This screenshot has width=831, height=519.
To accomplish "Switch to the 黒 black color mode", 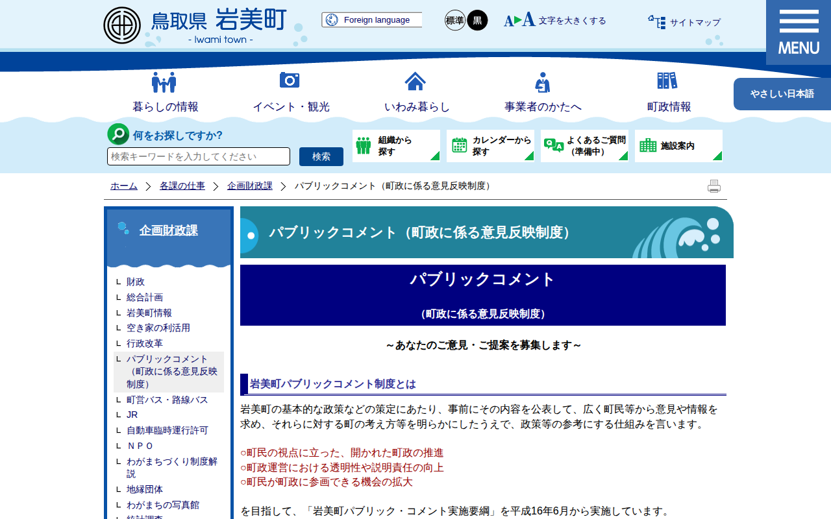I will pos(477,20).
